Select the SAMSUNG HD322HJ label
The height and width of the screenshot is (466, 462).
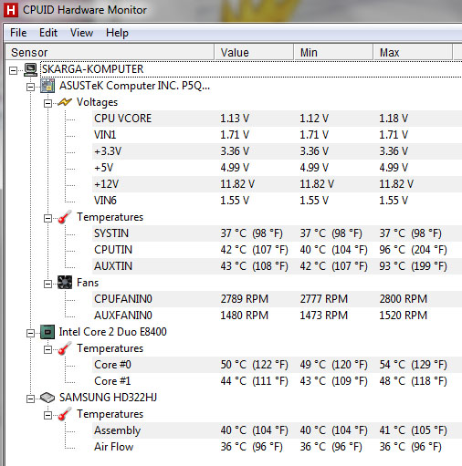click(108, 398)
